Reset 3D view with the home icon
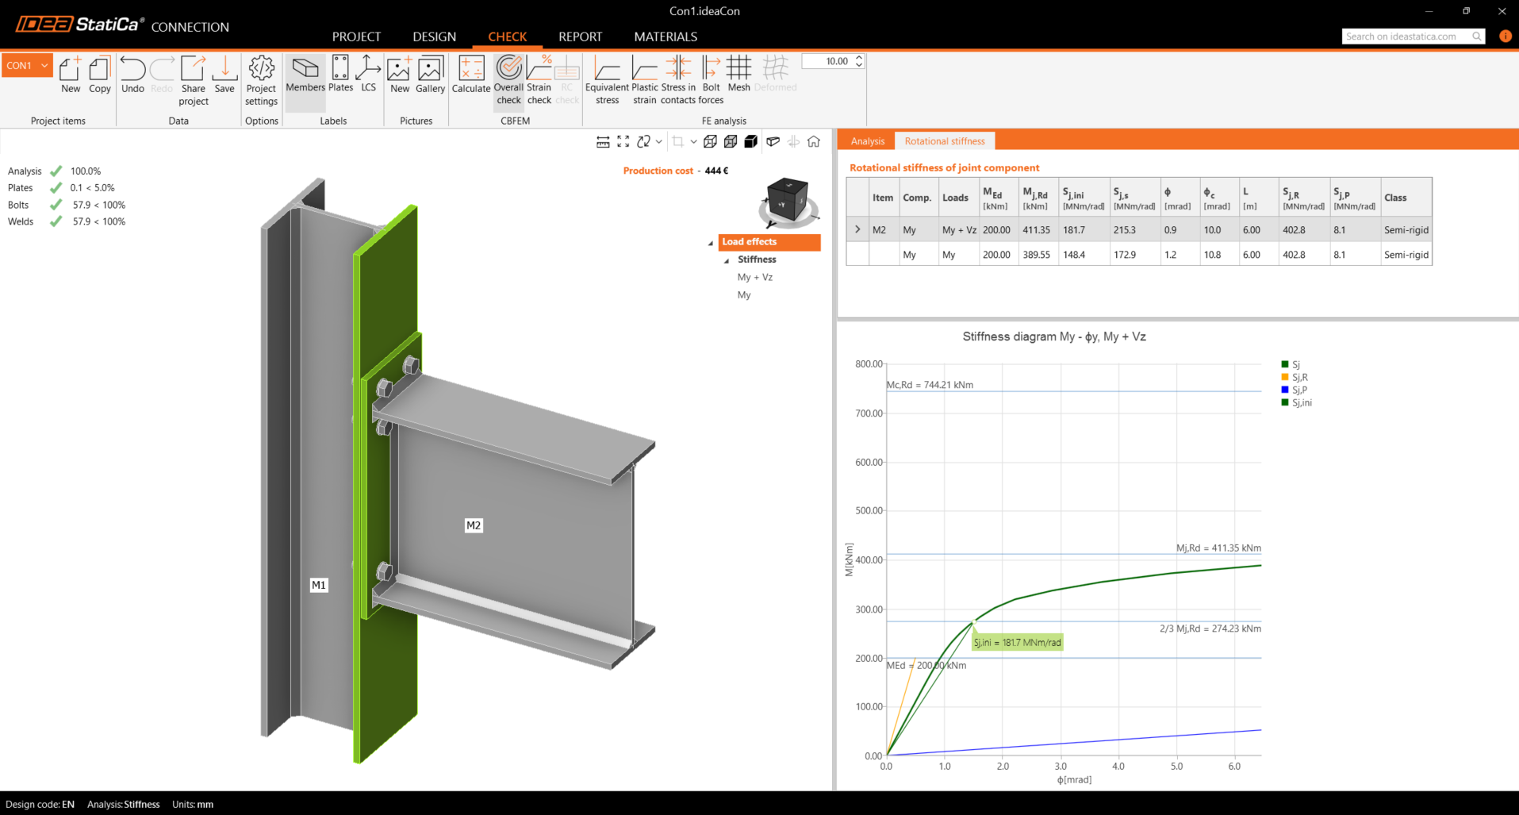Viewport: 1519px width, 815px height. (814, 142)
